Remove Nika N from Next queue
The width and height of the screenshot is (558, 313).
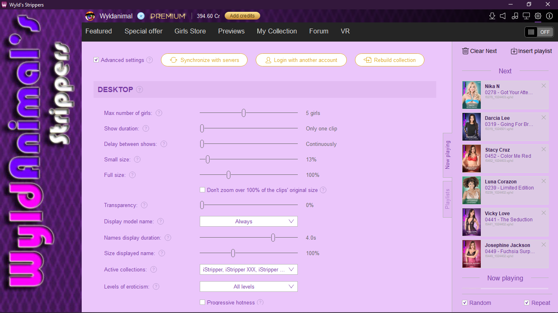(544, 86)
